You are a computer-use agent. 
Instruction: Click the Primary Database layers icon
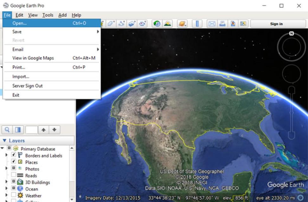tap(16, 149)
